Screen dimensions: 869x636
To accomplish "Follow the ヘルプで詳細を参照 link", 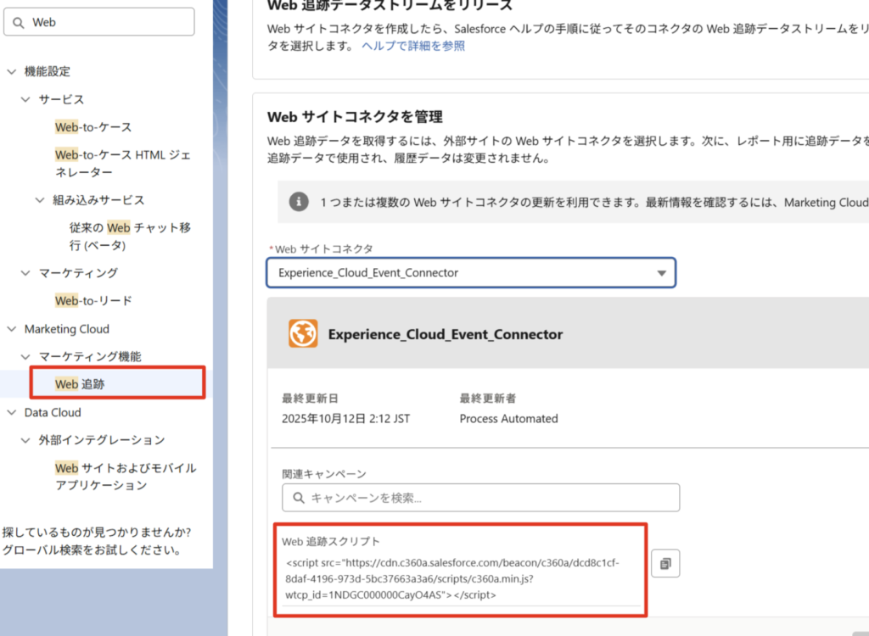I will click(413, 46).
